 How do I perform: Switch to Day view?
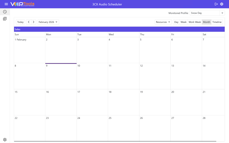(176, 22)
